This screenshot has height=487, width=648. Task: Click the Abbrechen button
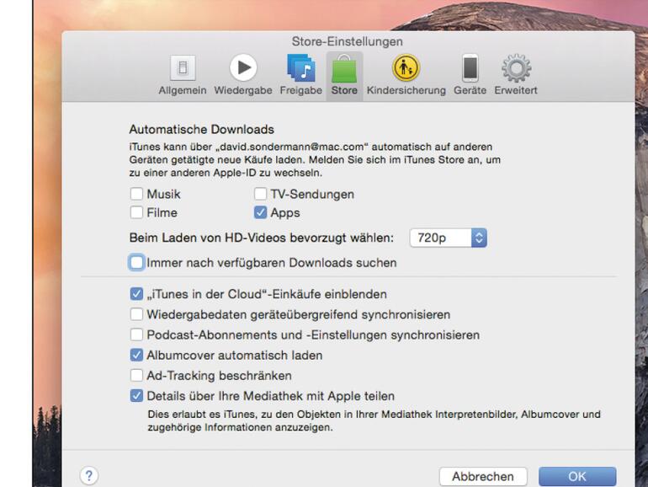coord(483,476)
